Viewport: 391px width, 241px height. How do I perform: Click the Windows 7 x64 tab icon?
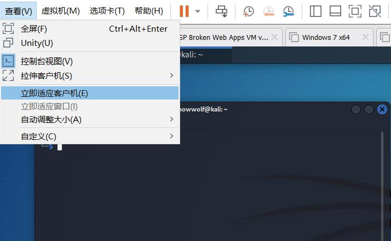pyautogui.click(x=294, y=37)
